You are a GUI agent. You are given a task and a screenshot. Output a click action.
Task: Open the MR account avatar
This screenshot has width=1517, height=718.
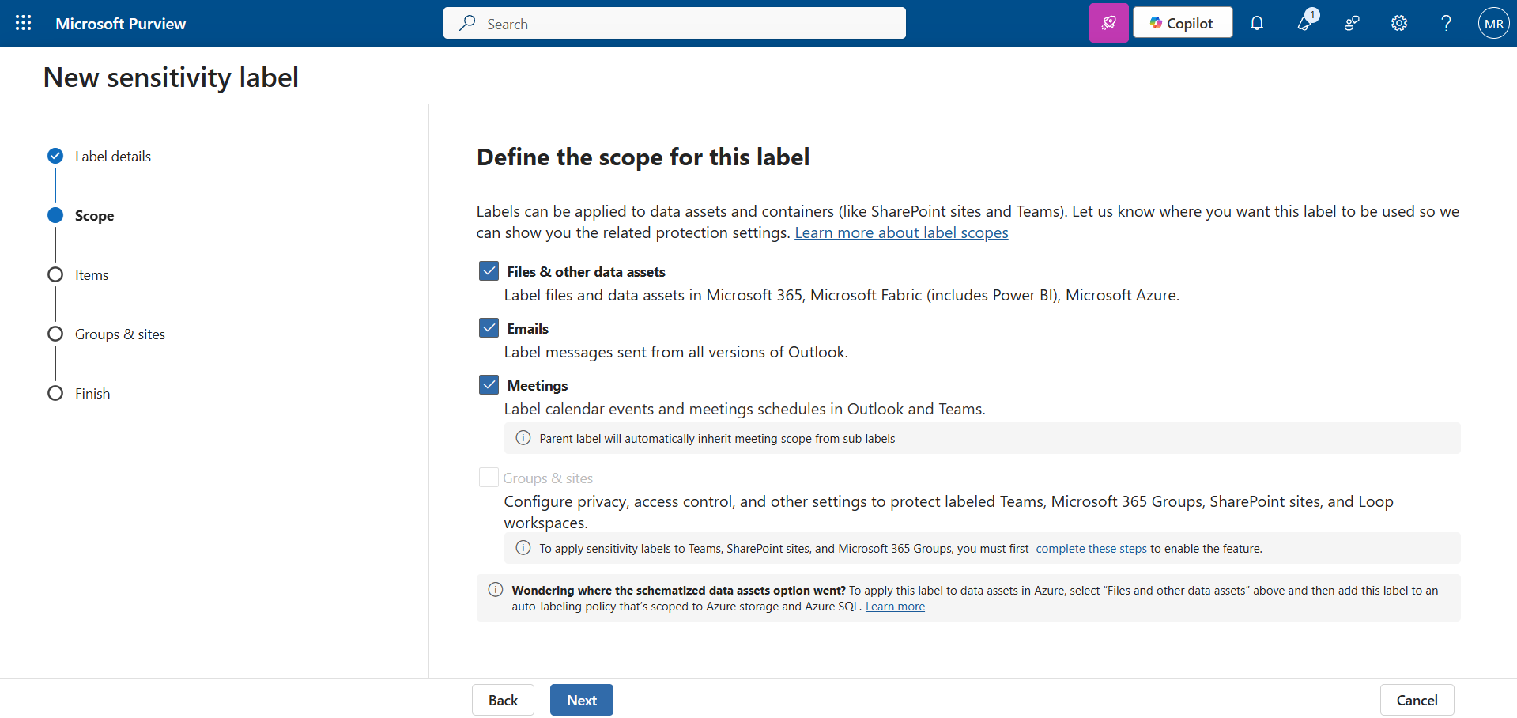click(x=1492, y=23)
